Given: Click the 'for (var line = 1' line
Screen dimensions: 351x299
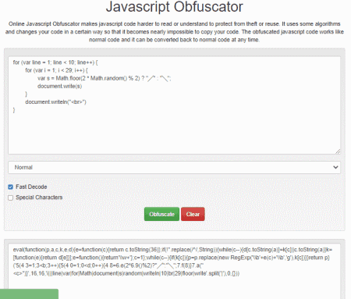Looking at the screenshot, I should [55, 62].
